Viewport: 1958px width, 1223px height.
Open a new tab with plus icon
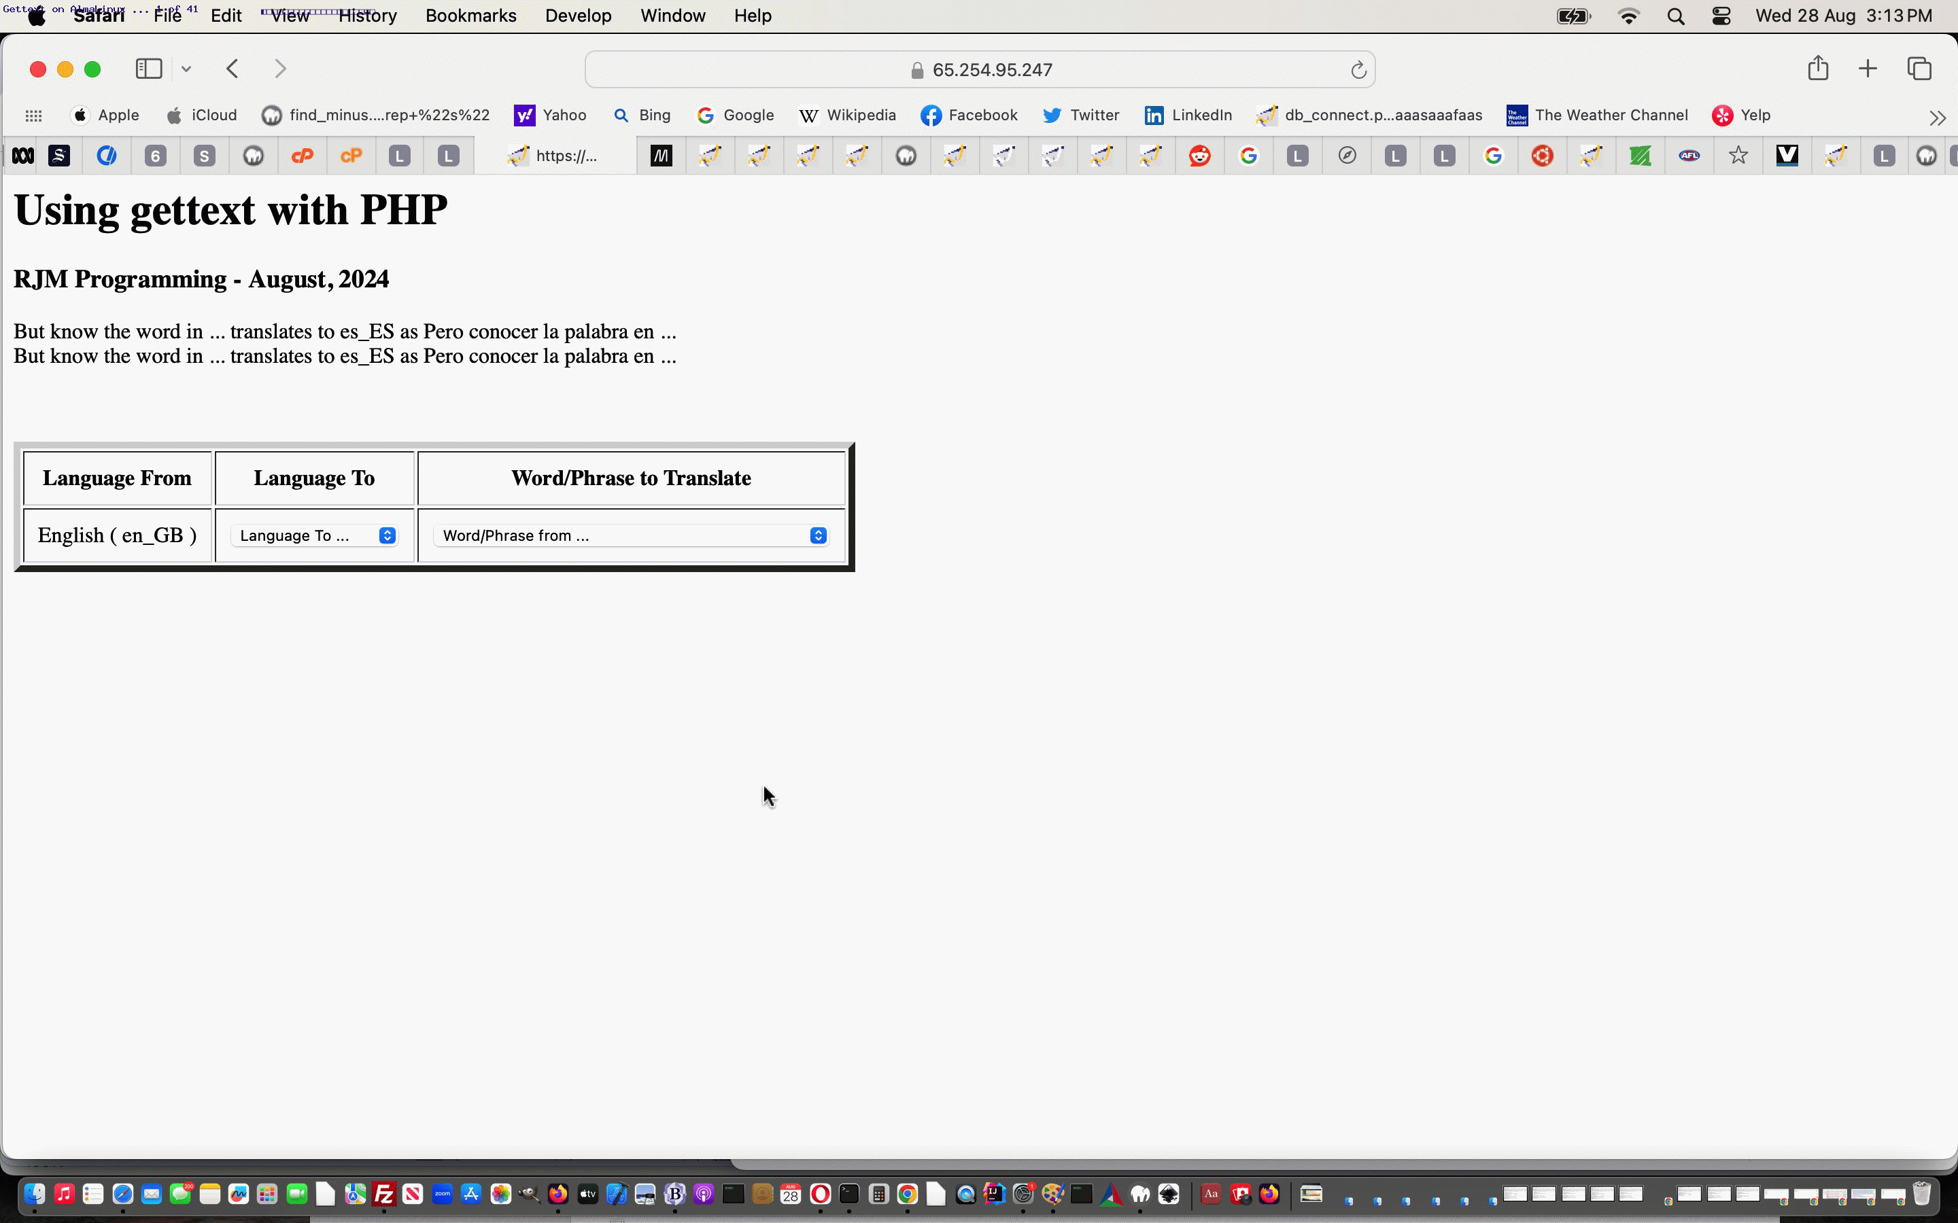coord(1868,69)
